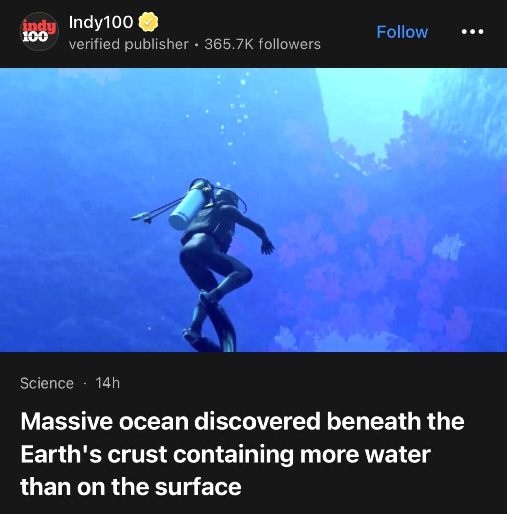The image size is (507, 514).
Task: Tap the 'than on the surface' headline line
Action: tap(131, 487)
